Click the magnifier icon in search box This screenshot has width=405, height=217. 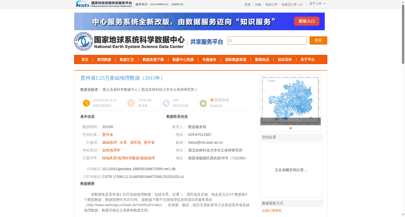(x=230, y=41)
